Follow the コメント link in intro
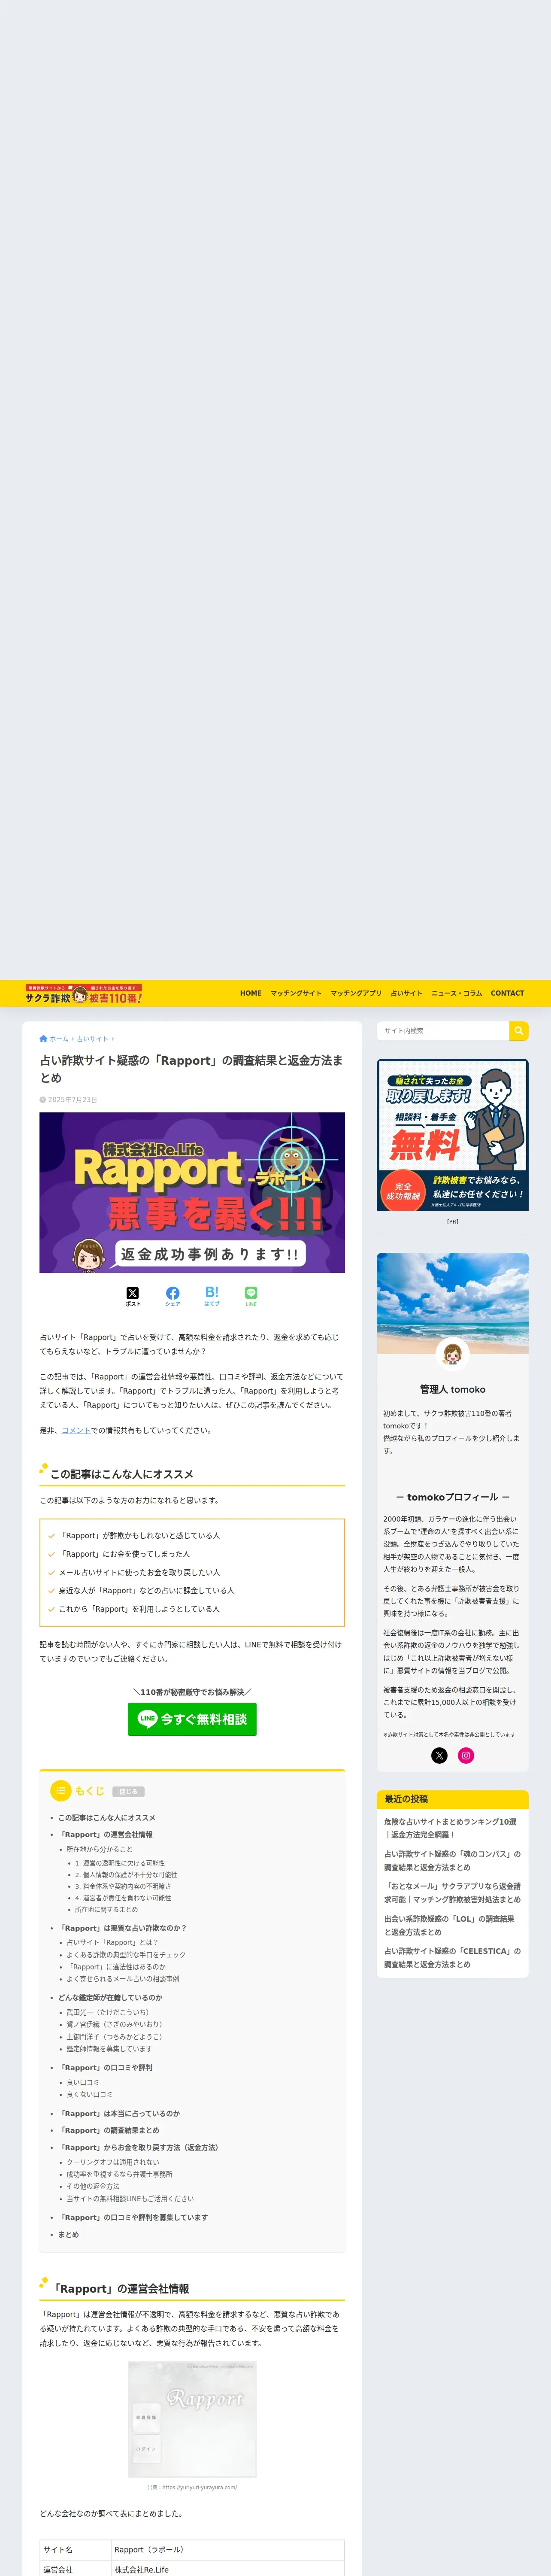Viewport: 551px width, 2576px height. 76,1430
